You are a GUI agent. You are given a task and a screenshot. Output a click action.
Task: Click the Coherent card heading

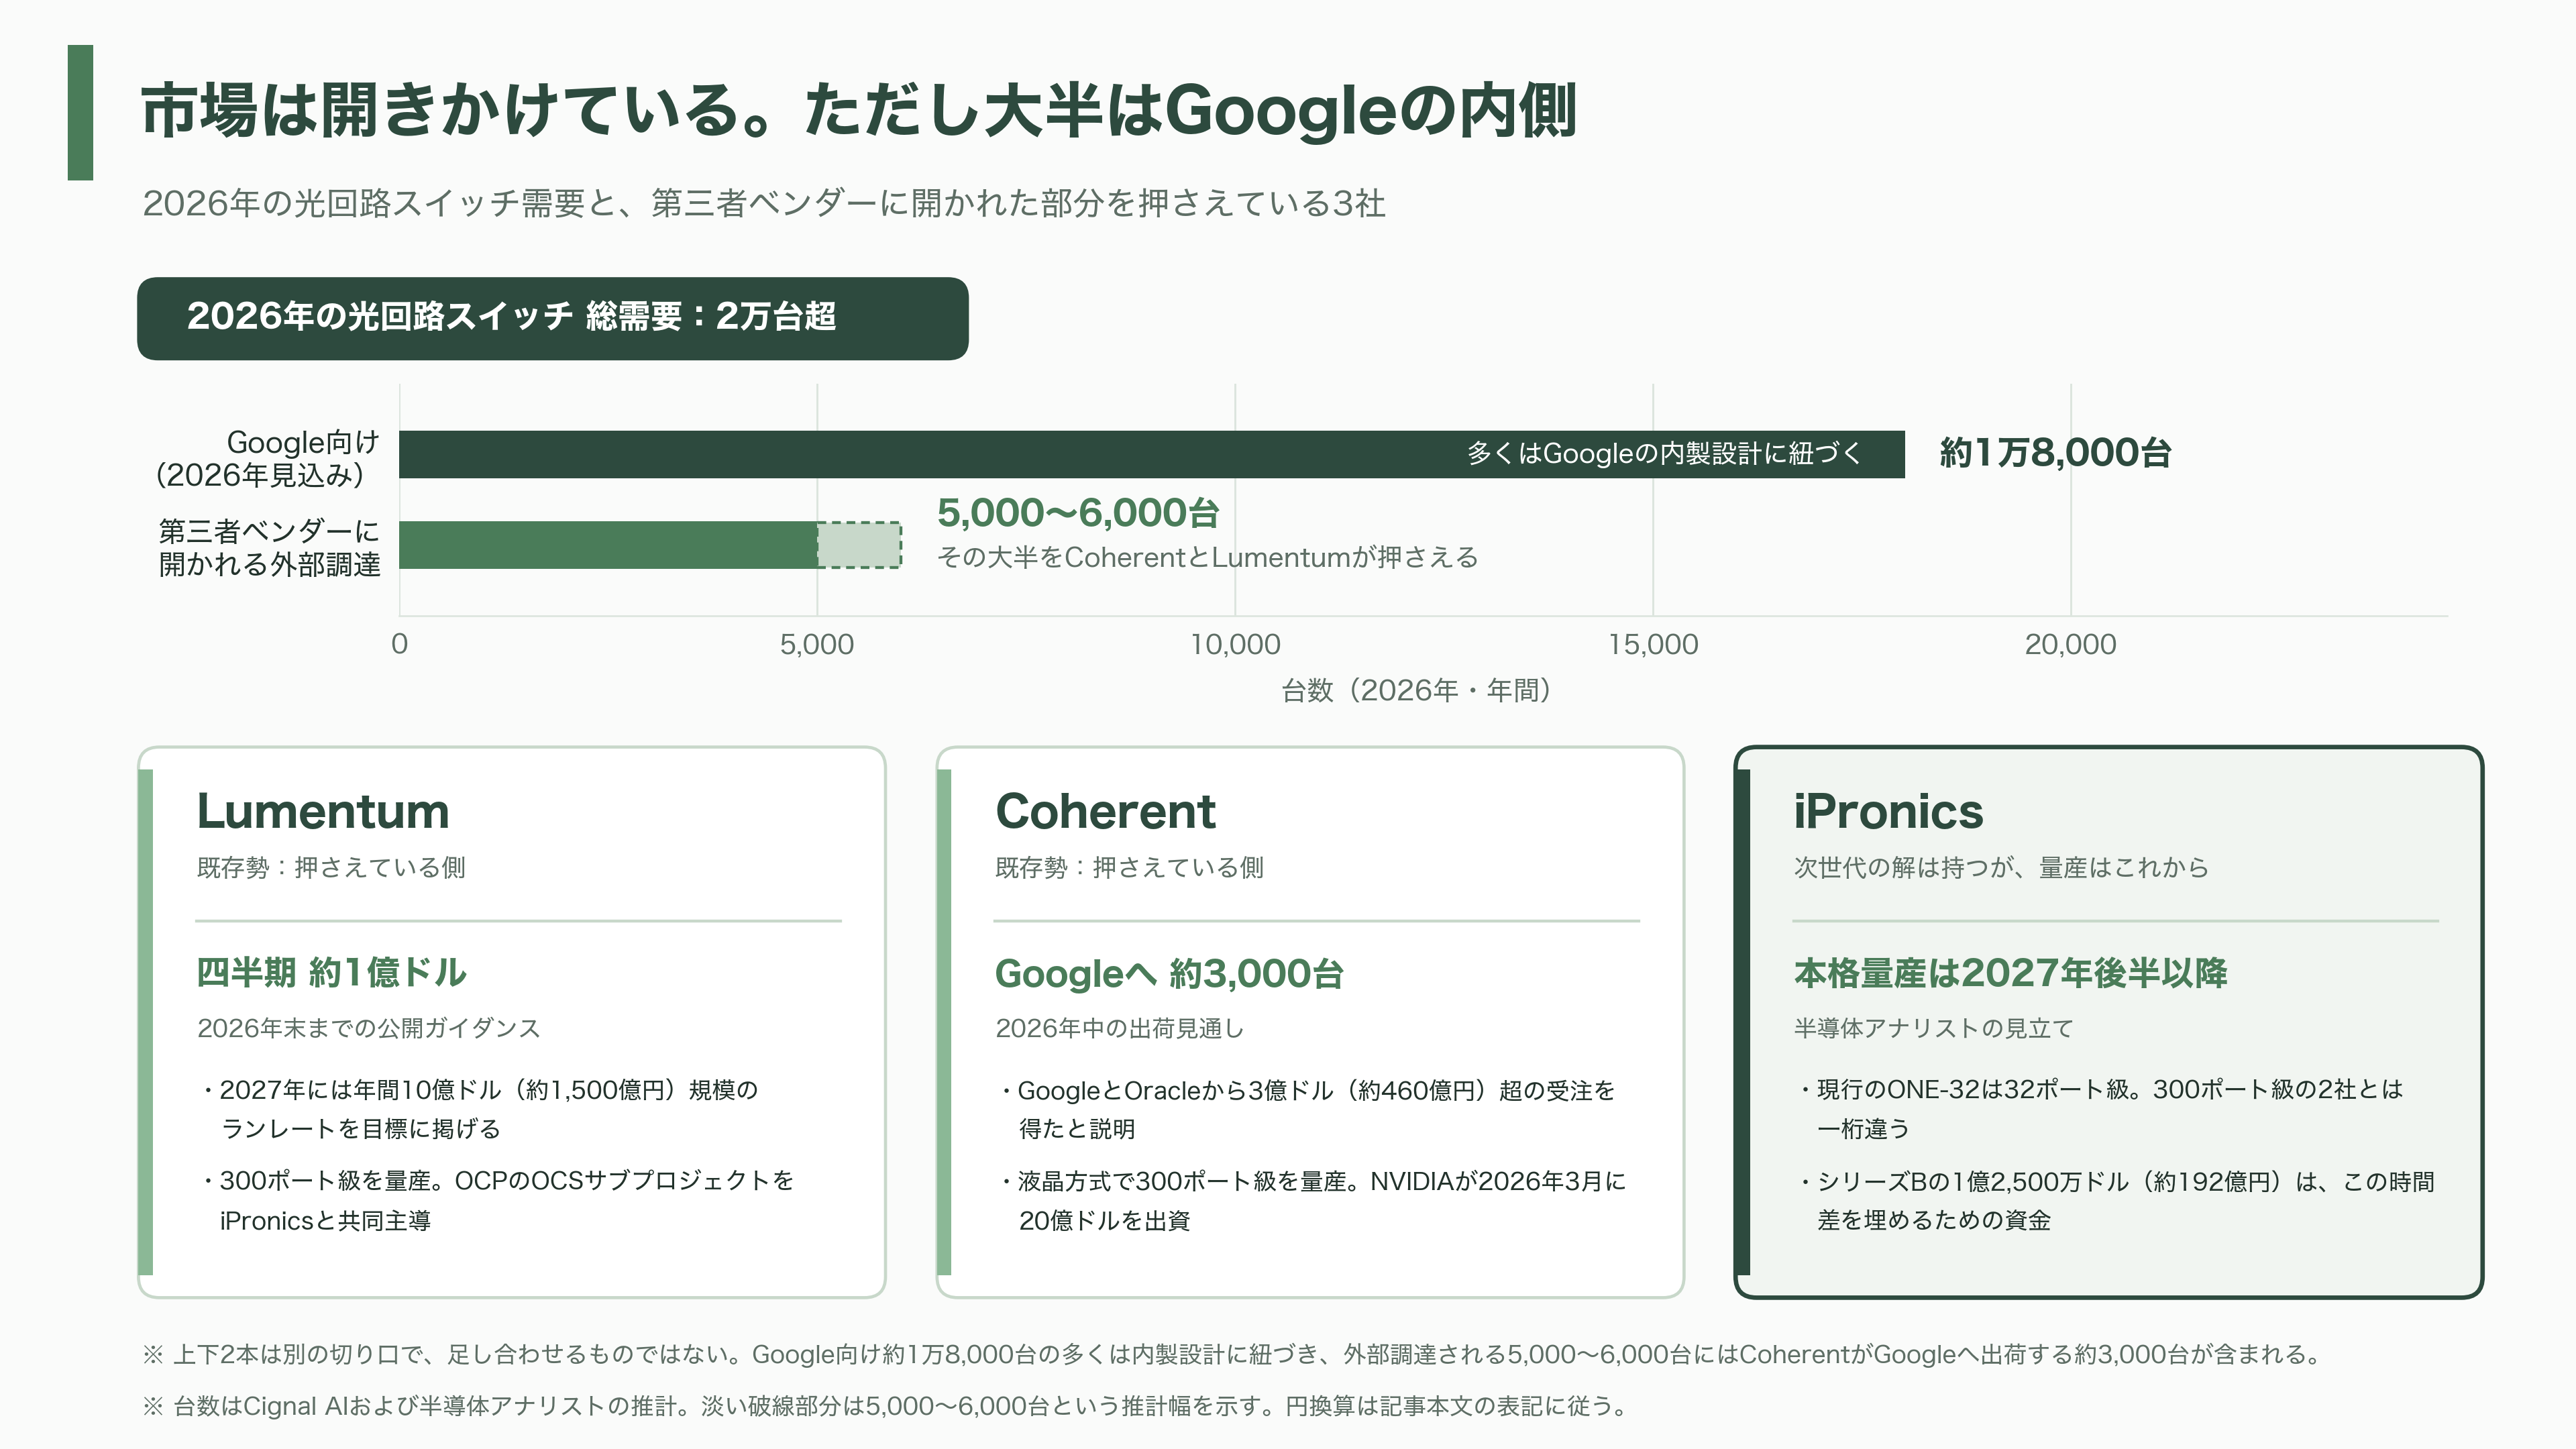click(x=1105, y=811)
